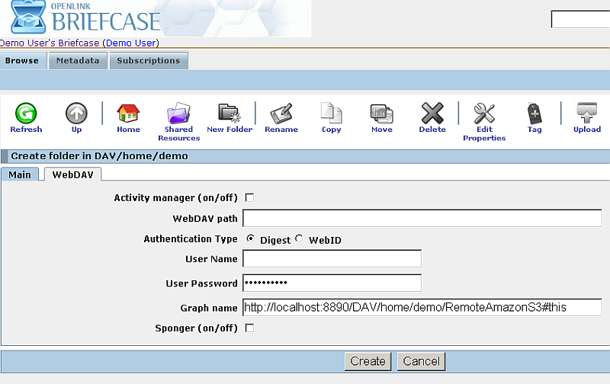Click the Tag icon

click(535, 114)
